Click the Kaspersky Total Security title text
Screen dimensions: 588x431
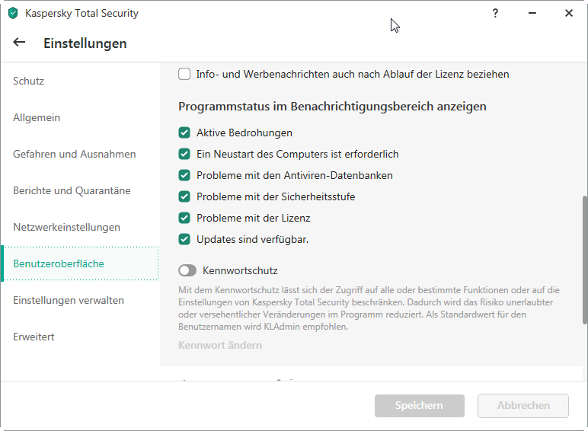tap(81, 14)
